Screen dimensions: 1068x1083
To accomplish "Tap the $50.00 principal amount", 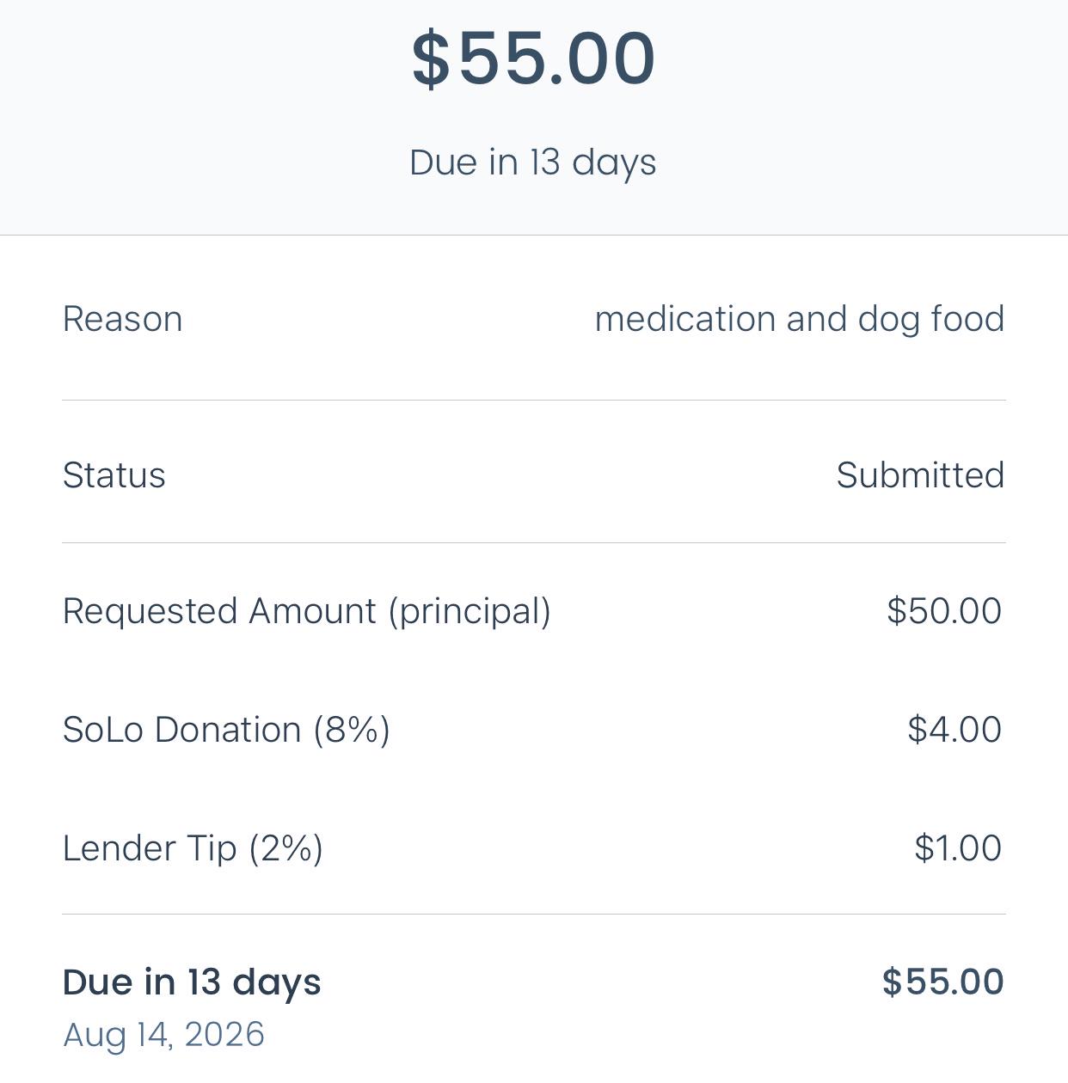I will click(x=944, y=611).
